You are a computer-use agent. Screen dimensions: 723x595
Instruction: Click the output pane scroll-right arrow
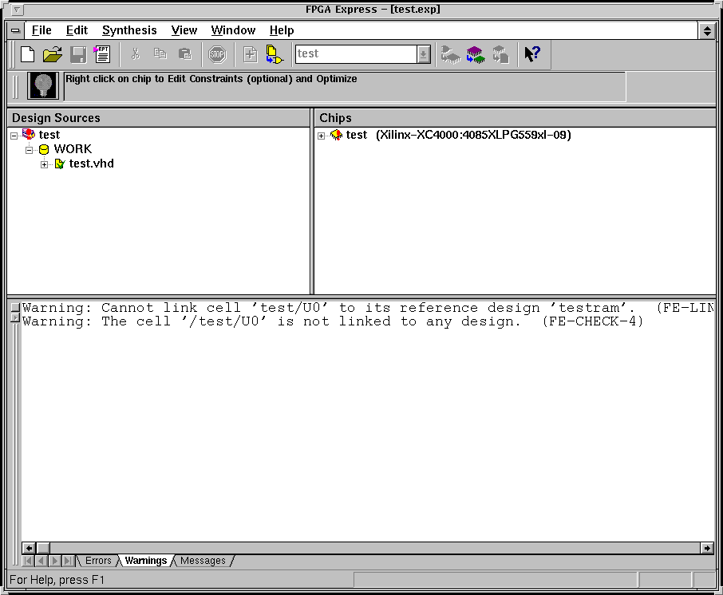(x=707, y=548)
